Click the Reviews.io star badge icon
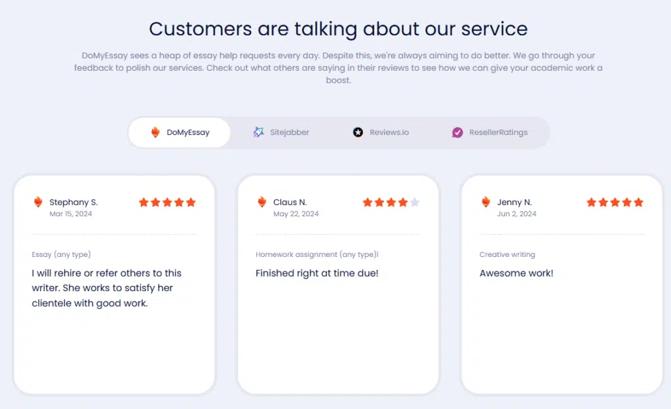This screenshot has width=671, height=409. [x=358, y=132]
